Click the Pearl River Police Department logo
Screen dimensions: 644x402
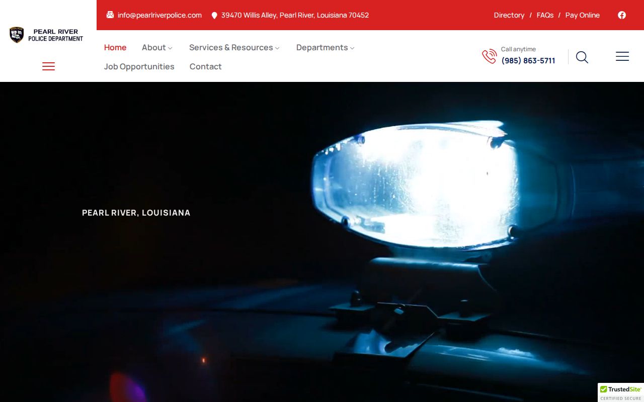(46, 35)
